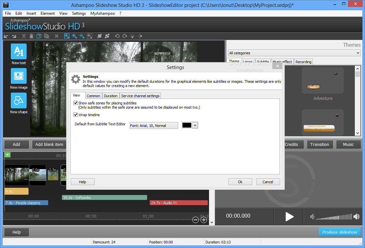Screen dimensions: 365x248
Task: Click the bring-to-front layers icon
Action: click(x=99, y=36)
